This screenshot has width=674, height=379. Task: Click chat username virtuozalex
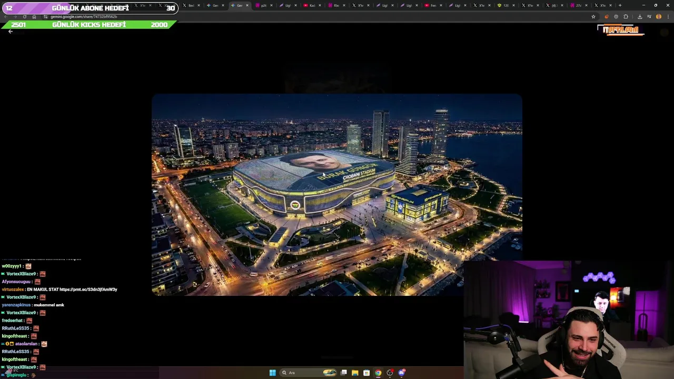[13, 290]
